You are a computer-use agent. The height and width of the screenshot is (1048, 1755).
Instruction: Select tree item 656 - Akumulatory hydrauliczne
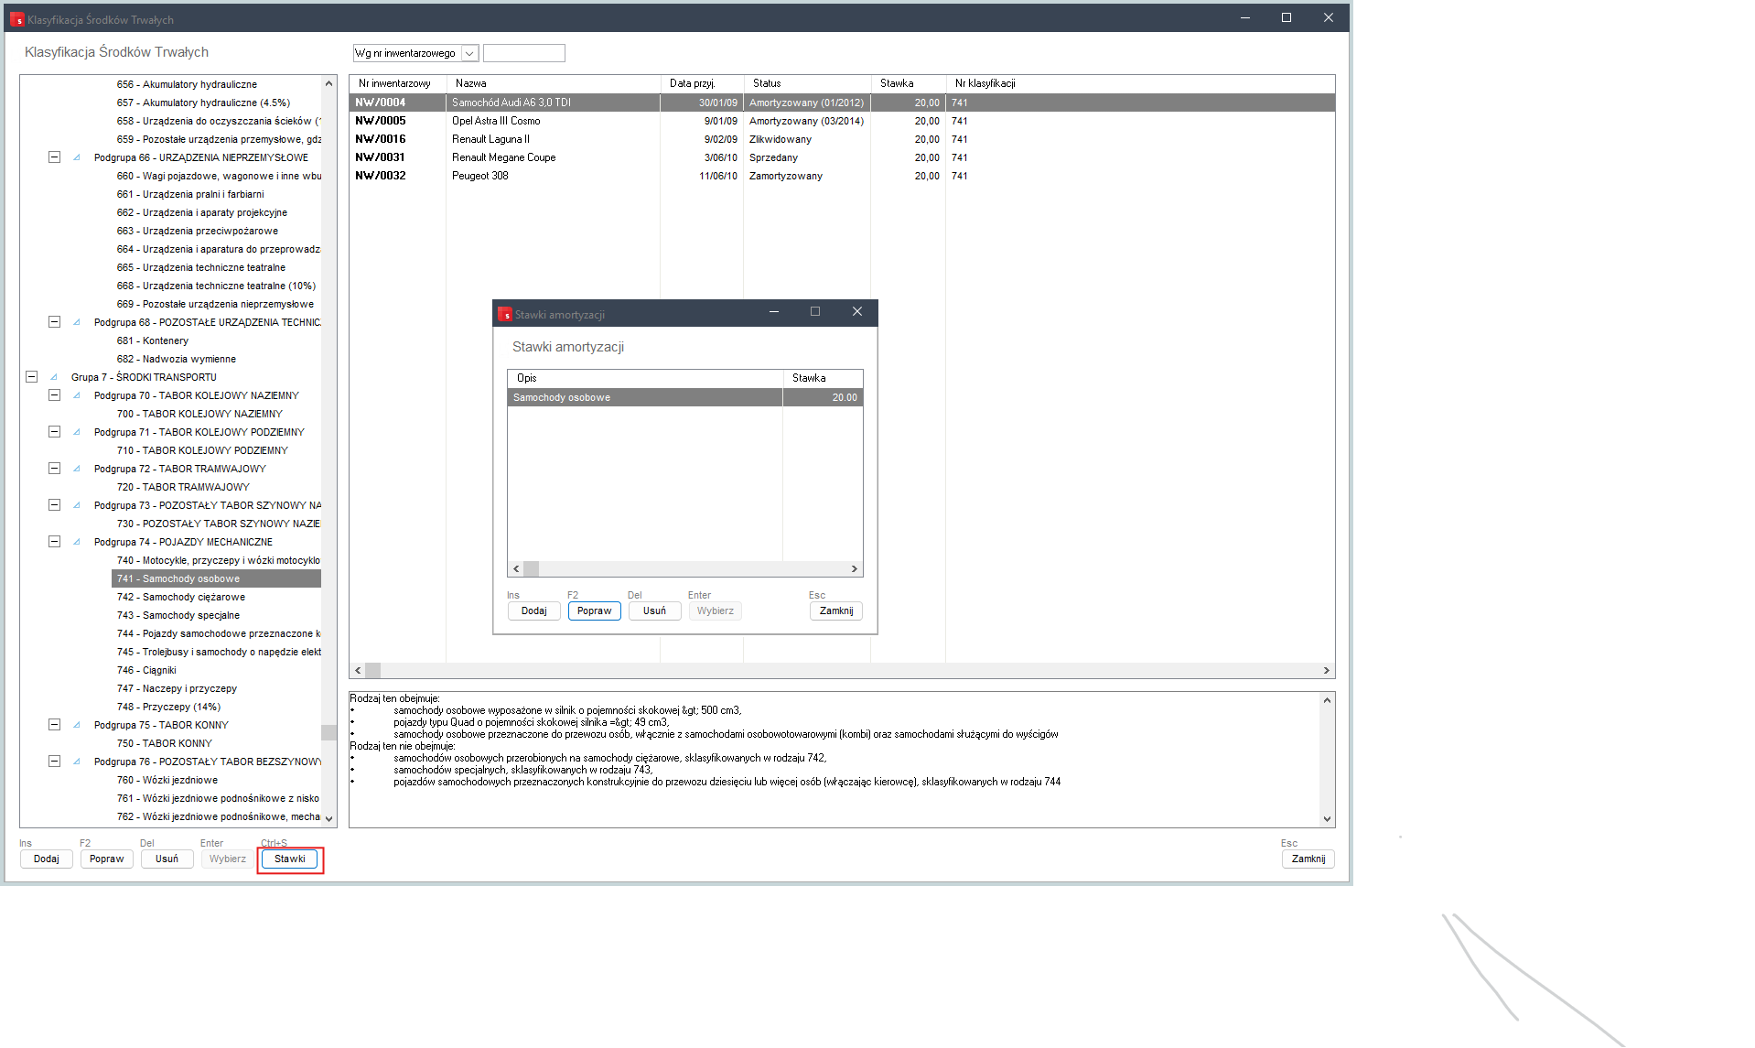187,84
